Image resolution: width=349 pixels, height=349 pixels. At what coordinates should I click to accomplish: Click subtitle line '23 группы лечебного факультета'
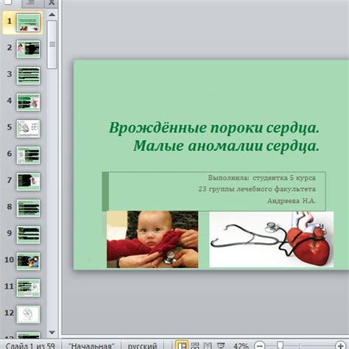257,189
